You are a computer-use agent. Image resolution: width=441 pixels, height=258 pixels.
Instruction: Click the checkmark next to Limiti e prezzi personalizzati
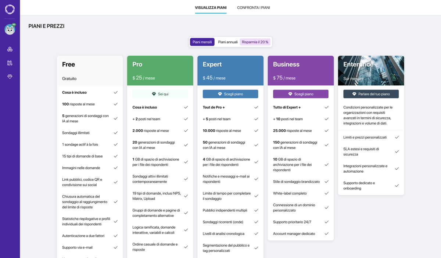tap(397, 137)
